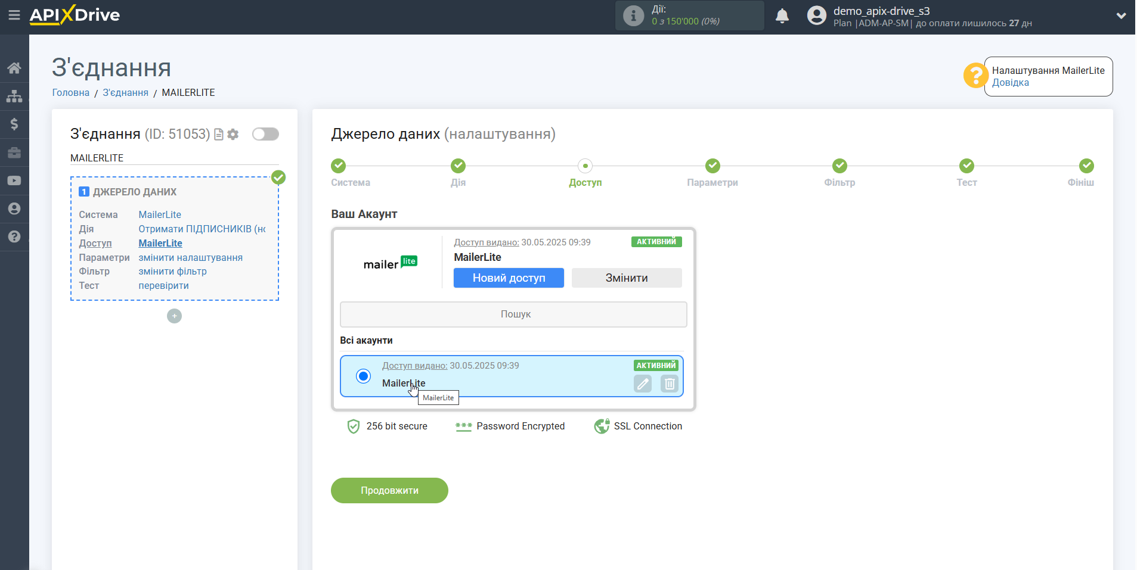This screenshot has height=570, width=1137.
Task: Open the З'єднання breadcrumb link
Action: coord(125,92)
